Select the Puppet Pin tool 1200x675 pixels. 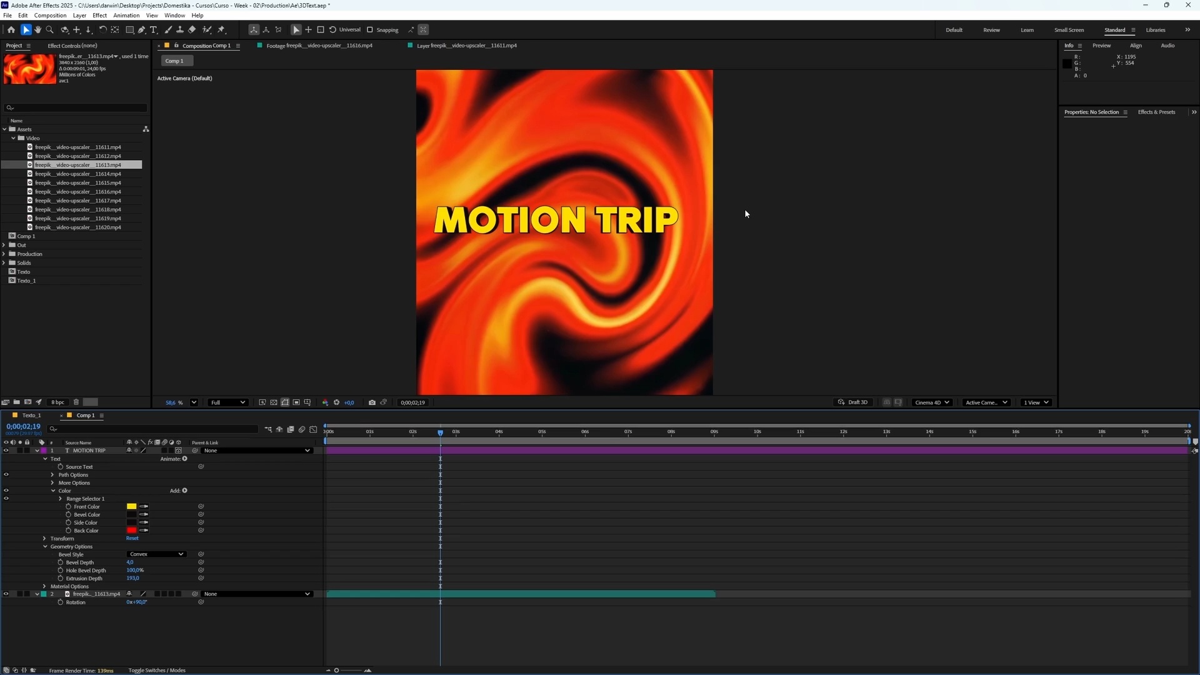coord(221,29)
